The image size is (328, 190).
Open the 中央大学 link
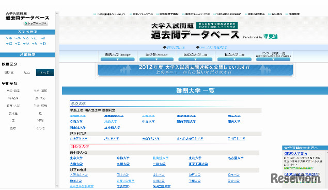point(148,122)
